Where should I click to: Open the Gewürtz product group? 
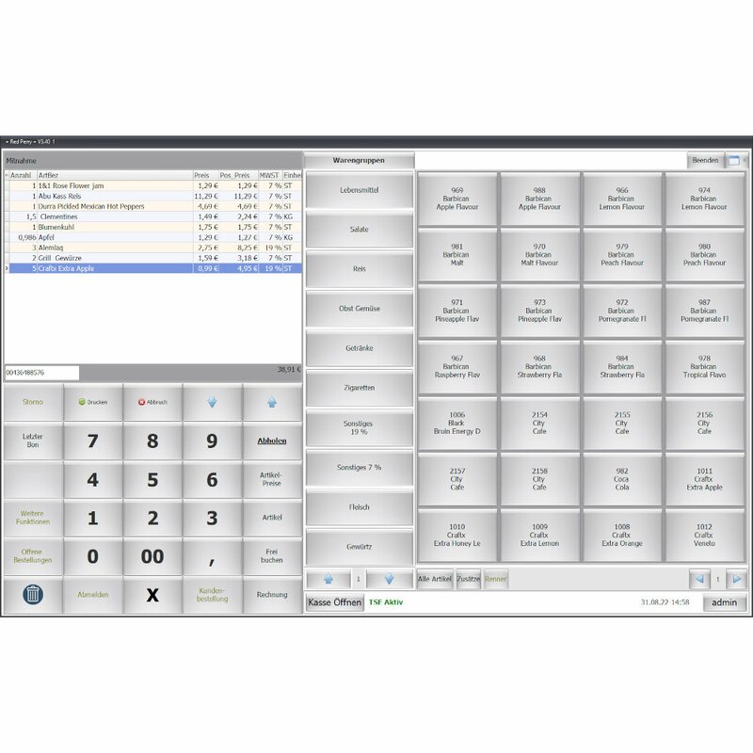[x=360, y=547]
